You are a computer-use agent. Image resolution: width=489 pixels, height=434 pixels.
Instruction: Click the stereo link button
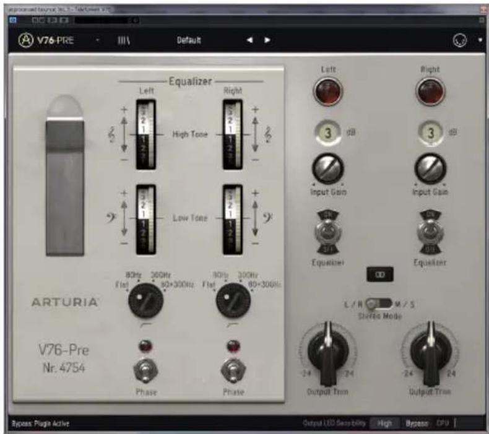(x=379, y=274)
